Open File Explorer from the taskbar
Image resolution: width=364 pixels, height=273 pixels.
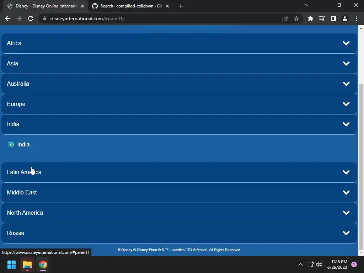(x=27, y=264)
